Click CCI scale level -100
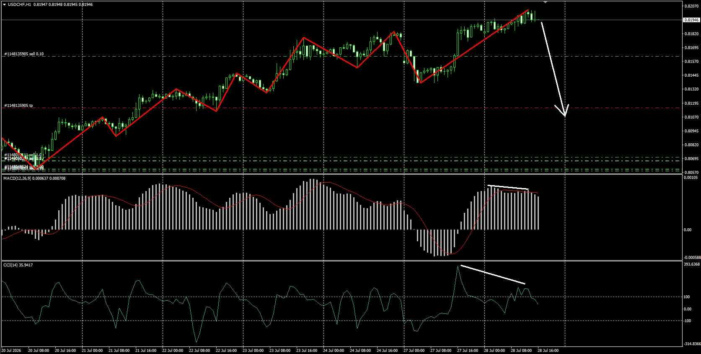Image resolution: width=701 pixels, height=354 pixels. tap(688, 321)
